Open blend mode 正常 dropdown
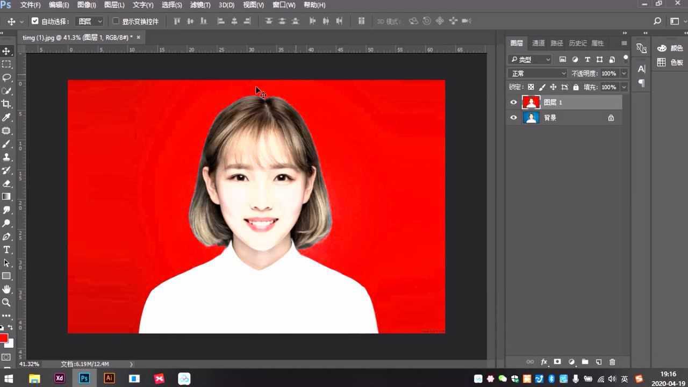Viewport: 688px width, 387px height. pyautogui.click(x=537, y=73)
